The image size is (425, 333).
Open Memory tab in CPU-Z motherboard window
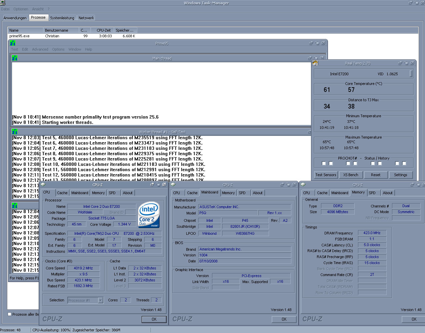click(228, 193)
